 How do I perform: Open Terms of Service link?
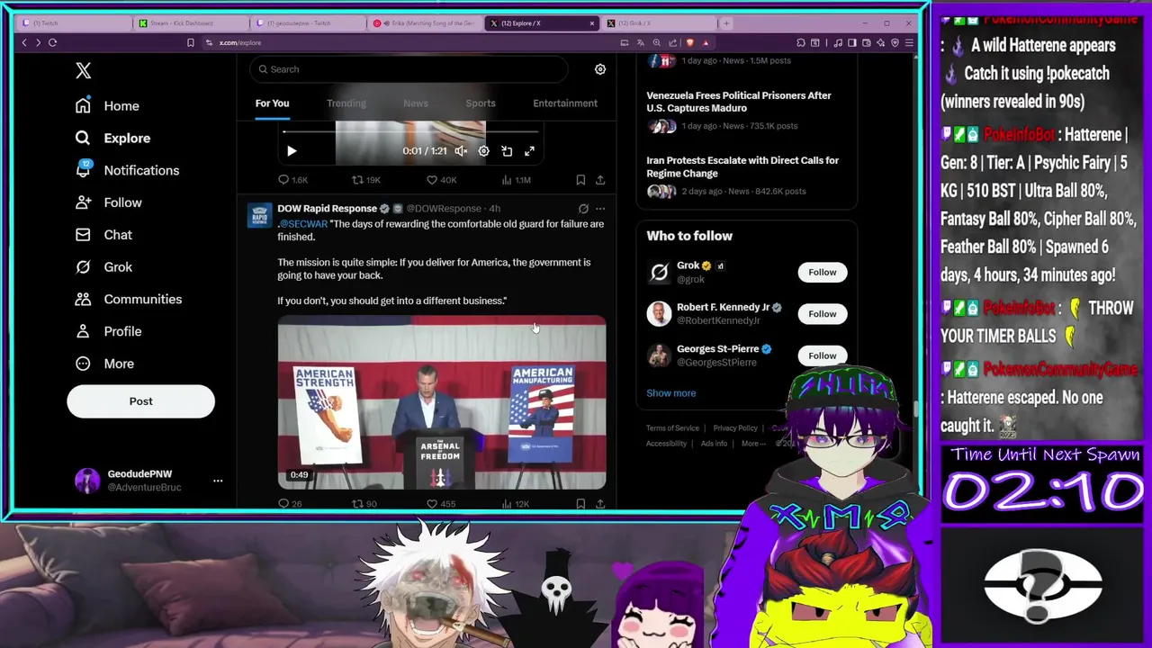672,428
